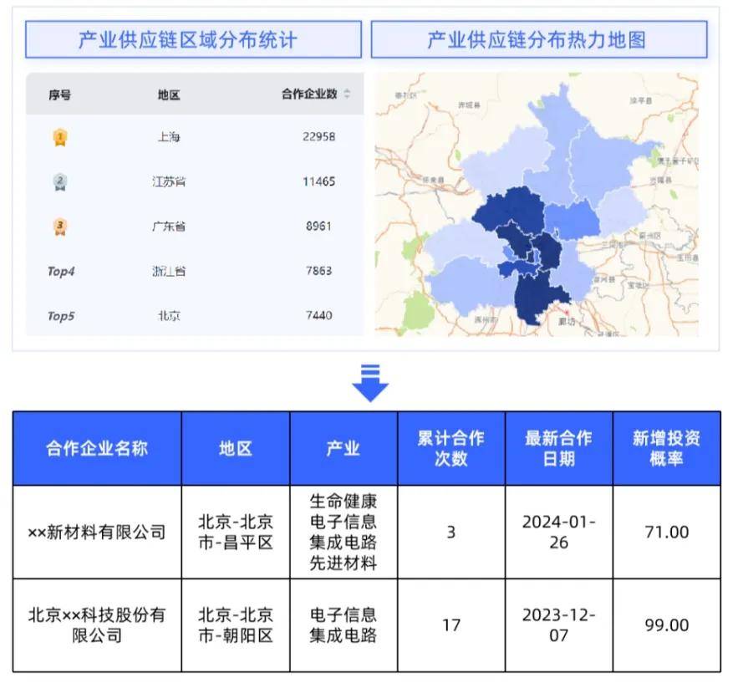Click the 北京 region cell in ranking
Screen dimensions: 738x683
pos(169,316)
